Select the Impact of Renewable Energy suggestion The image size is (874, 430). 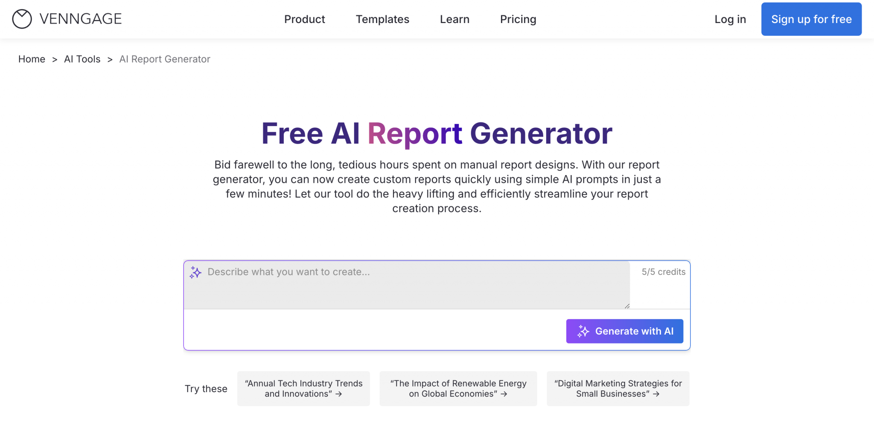[x=458, y=388]
